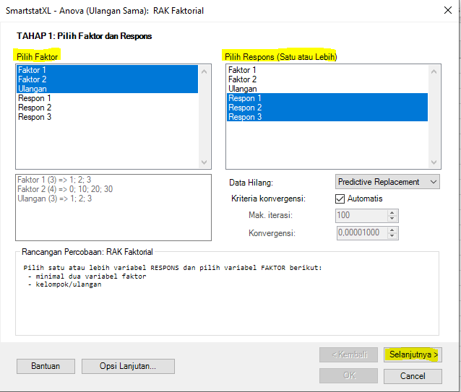Click the Mak. iterasi input field

pyautogui.click(x=361, y=215)
